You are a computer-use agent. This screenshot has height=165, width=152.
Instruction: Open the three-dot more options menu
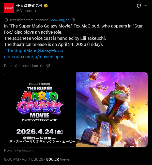click(x=145, y=6)
